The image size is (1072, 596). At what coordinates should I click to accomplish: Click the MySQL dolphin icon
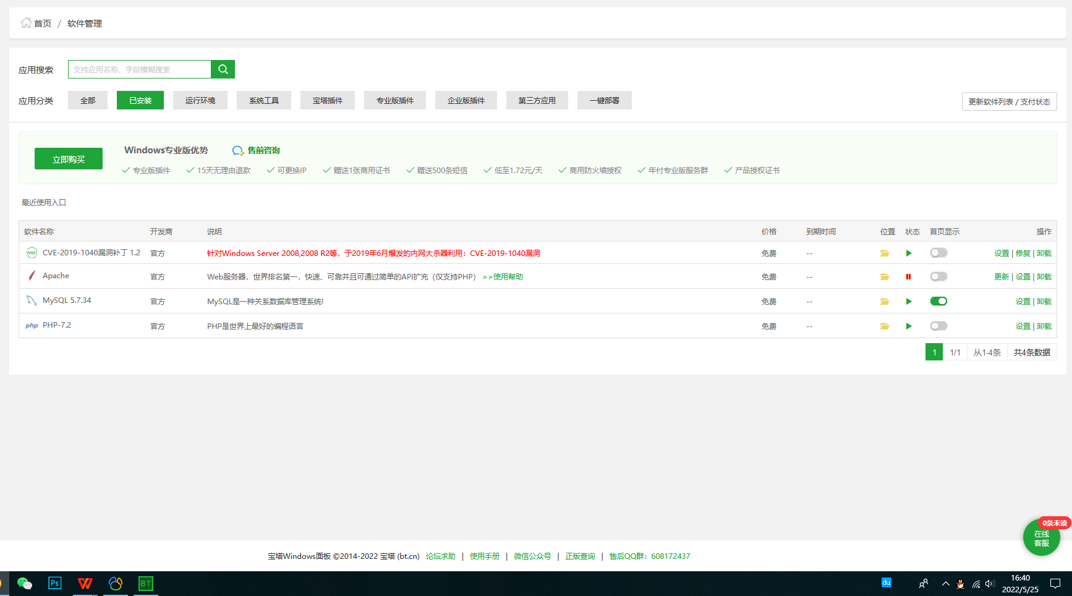point(32,300)
